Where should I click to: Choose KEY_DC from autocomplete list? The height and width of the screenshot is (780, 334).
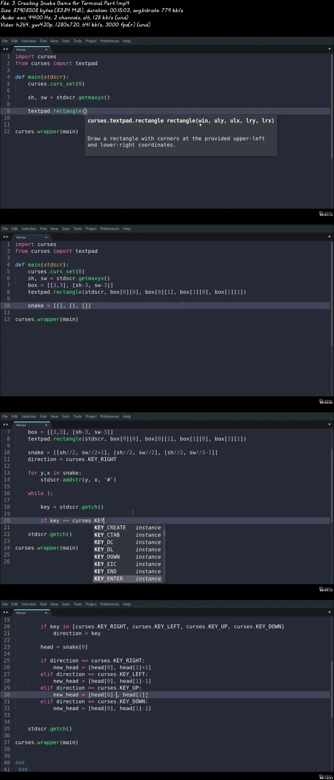coord(128,542)
